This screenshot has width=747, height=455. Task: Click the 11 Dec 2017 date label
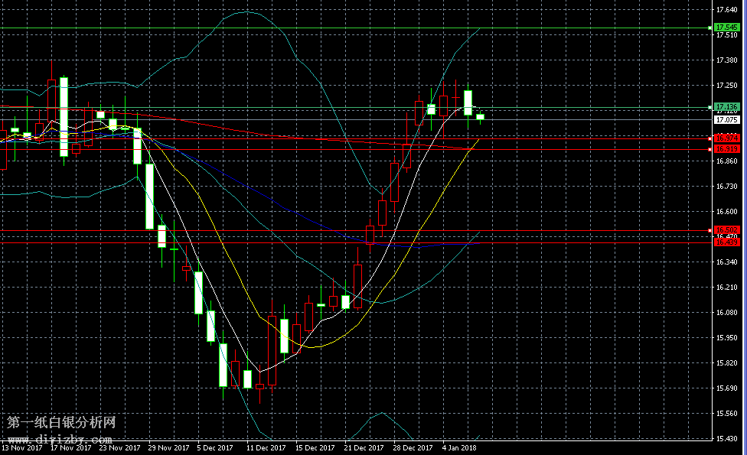266,448
